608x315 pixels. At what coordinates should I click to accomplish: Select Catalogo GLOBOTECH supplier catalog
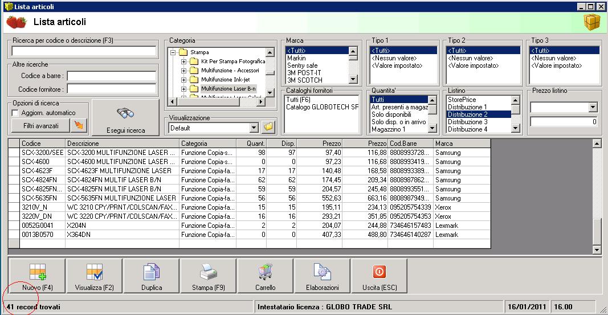(x=322, y=107)
